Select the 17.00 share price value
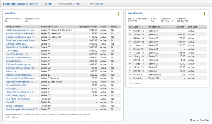The width and height of the screenshot is (212, 124). point(48,4)
